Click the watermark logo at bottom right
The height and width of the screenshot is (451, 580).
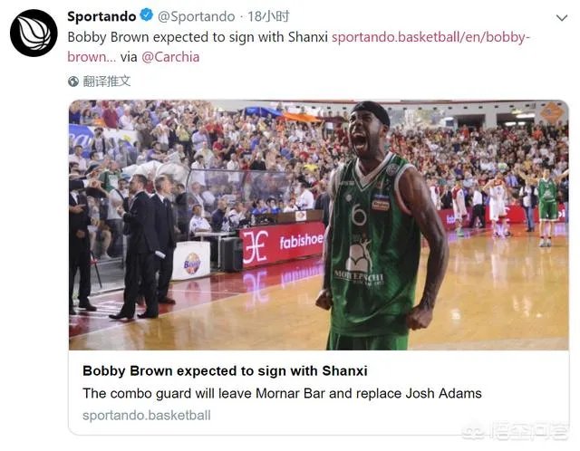[x=517, y=431]
